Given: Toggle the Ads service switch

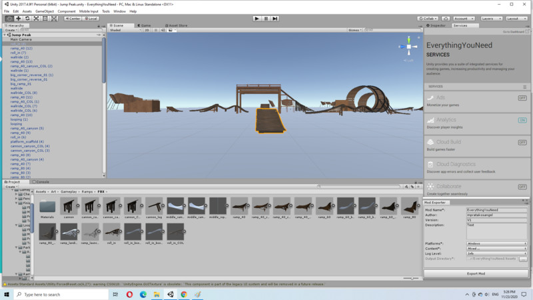Looking at the screenshot, I should tap(522, 98).
